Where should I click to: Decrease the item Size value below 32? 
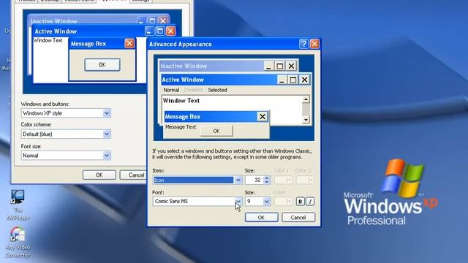266,182
